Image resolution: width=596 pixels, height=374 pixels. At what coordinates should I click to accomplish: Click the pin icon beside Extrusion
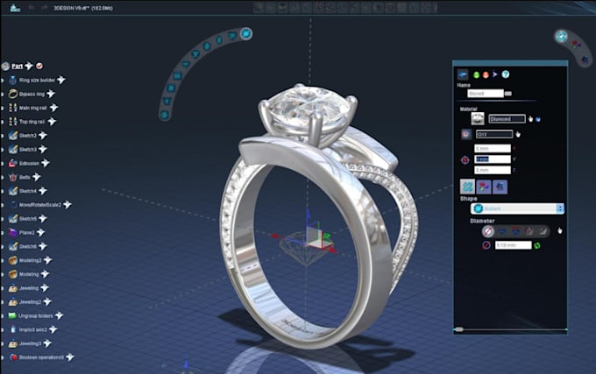tap(46, 163)
